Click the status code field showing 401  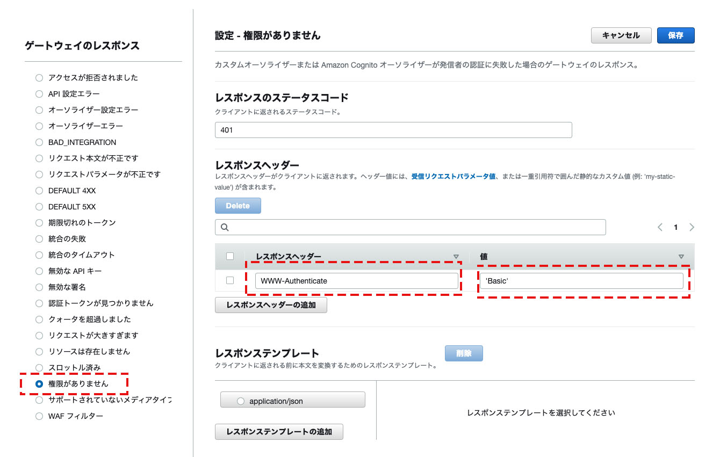pos(393,129)
